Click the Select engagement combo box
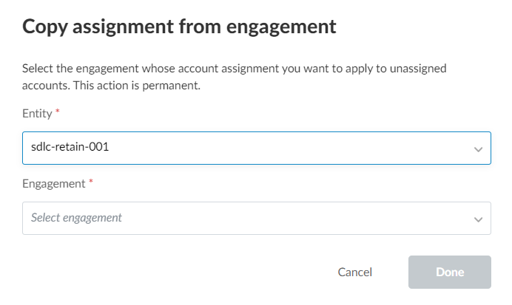This screenshot has width=512, height=305. point(256,219)
